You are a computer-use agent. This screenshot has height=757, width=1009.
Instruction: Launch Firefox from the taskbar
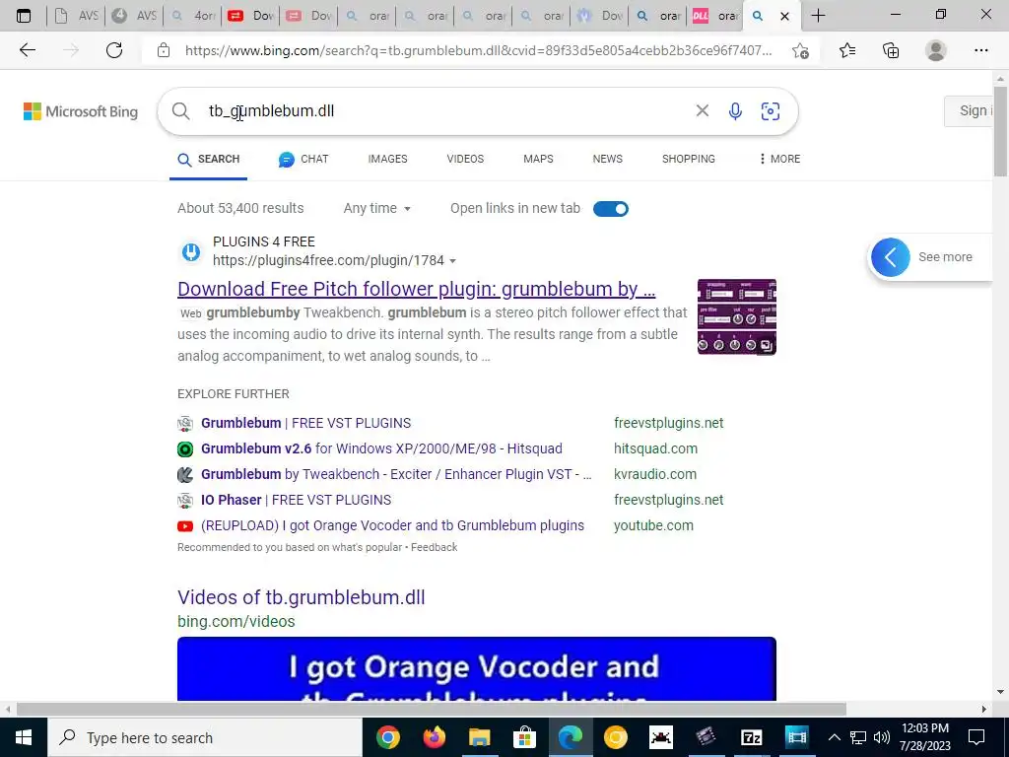(435, 737)
